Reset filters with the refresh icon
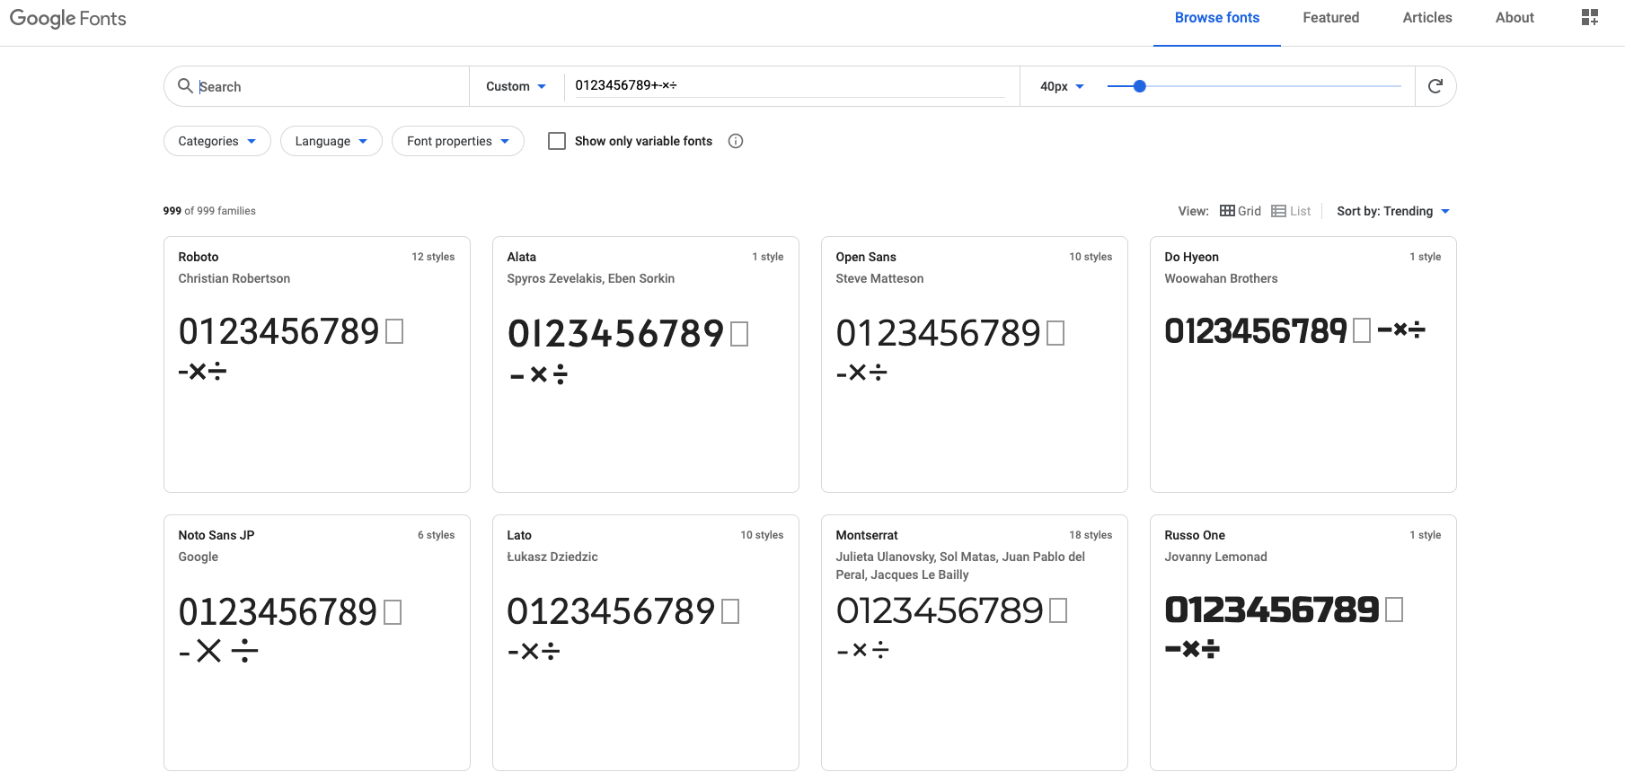The height and width of the screenshot is (781, 1625). click(x=1435, y=86)
